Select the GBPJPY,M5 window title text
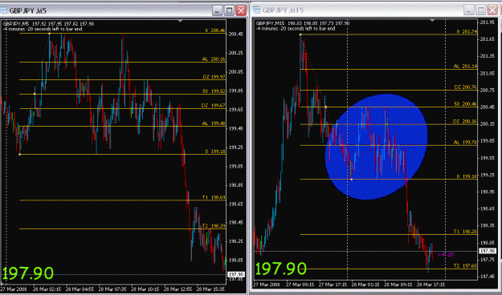The width and height of the screenshot is (502, 295). coord(28,11)
